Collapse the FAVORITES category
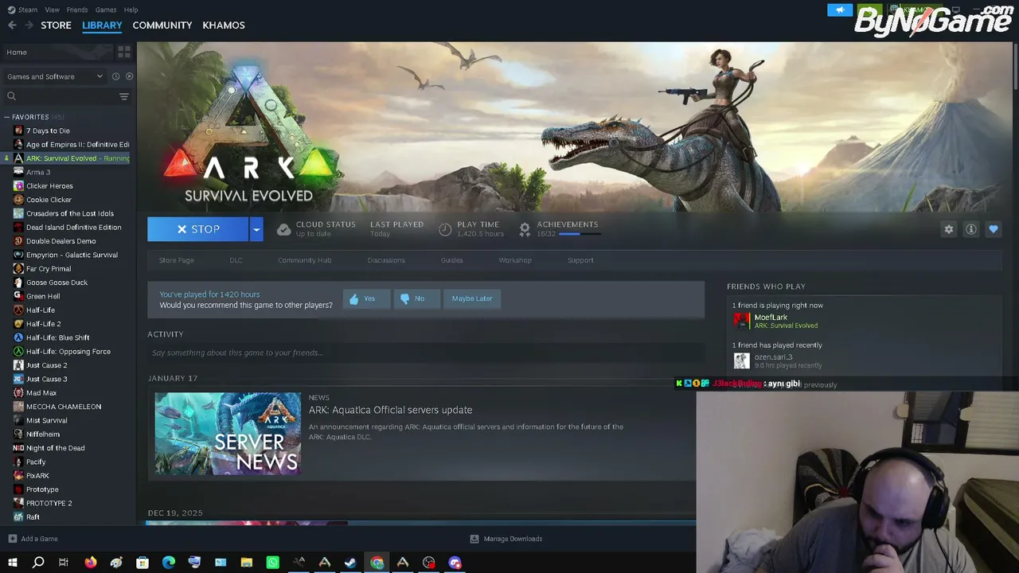Image resolution: width=1019 pixels, height=573 pixels. pyautogui.click(x=7, y=117)
